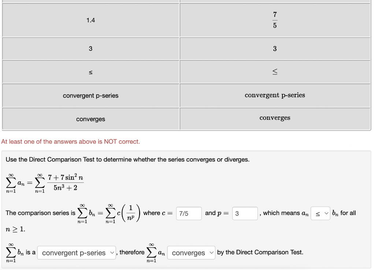This screenshot has height=270, width=375.
Task: Open the "converges" dropdown
Action: [191, 253]
